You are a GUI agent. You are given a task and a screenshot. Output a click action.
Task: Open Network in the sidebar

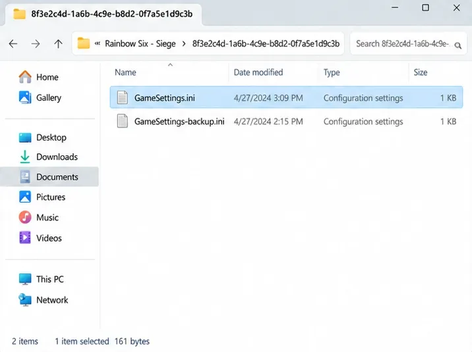click(x=44, y=300)
